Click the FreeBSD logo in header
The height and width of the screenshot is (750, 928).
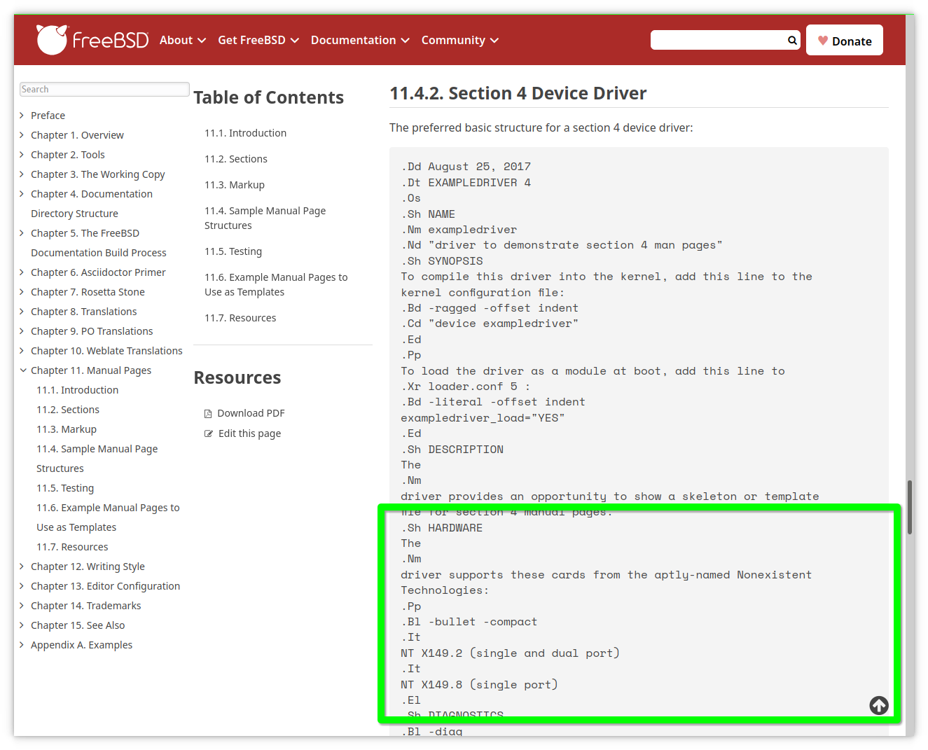[x=92, y=40]
